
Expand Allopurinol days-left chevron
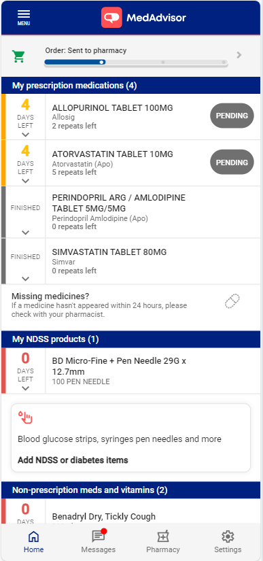point(25,135)
